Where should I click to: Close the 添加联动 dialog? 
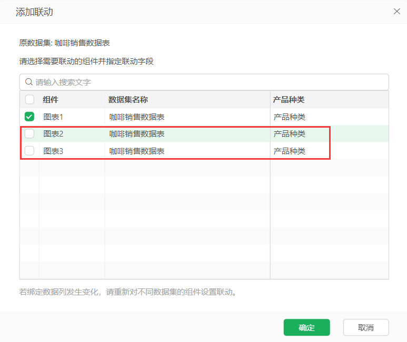(x=396, y=11)
